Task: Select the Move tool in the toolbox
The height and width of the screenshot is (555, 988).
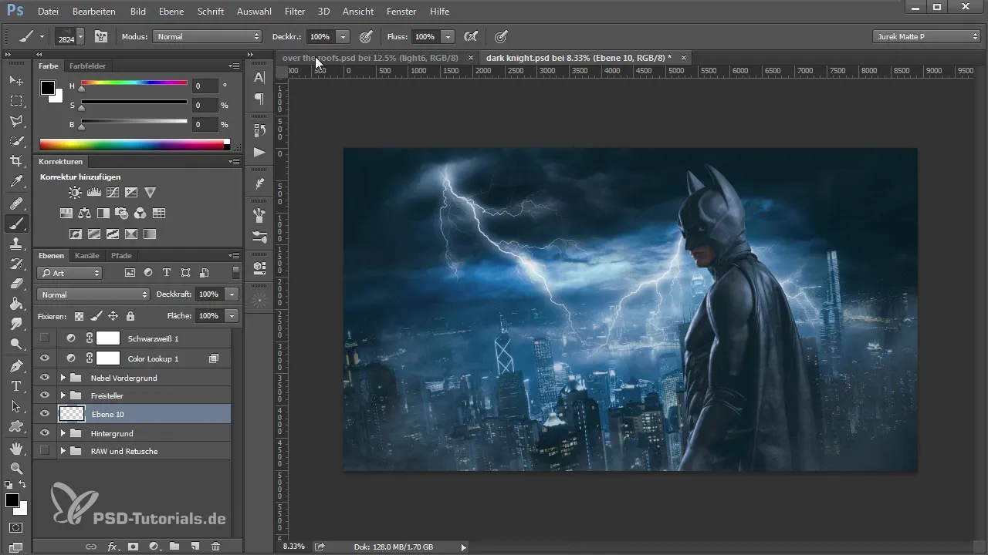Action: [x=16, y=80]
